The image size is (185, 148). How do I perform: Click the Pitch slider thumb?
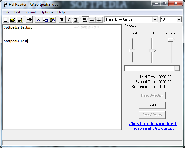(x=152, y=50)
